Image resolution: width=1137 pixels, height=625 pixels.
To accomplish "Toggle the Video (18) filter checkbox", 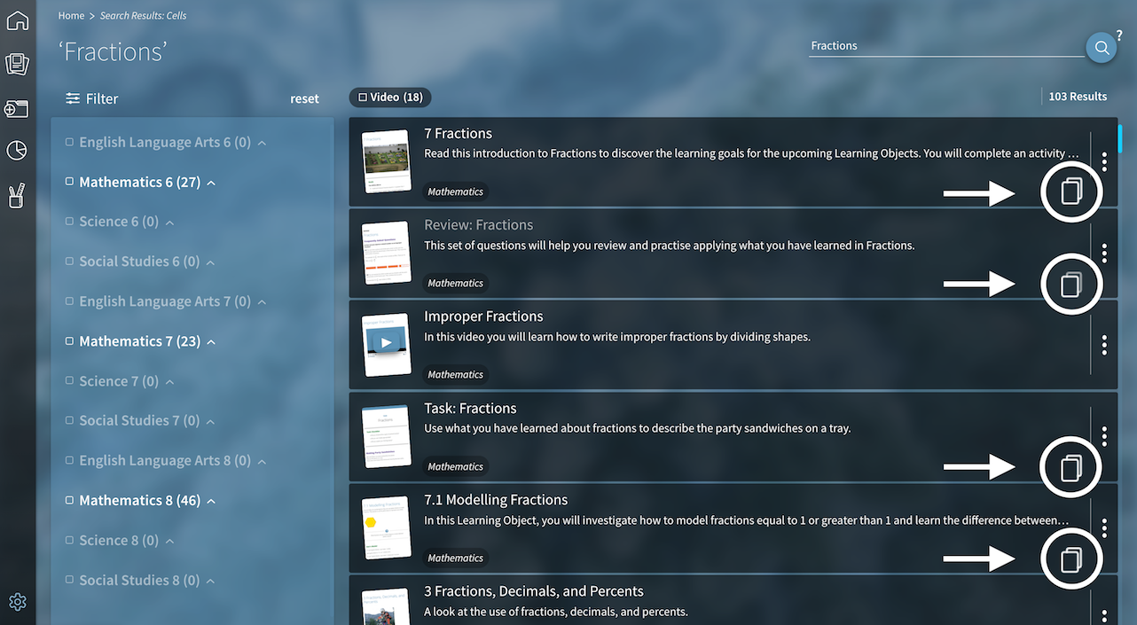I will (363, 98).
